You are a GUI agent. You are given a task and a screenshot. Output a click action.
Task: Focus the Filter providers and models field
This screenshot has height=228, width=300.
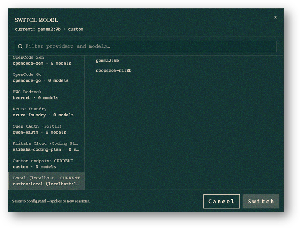point(146,46)
